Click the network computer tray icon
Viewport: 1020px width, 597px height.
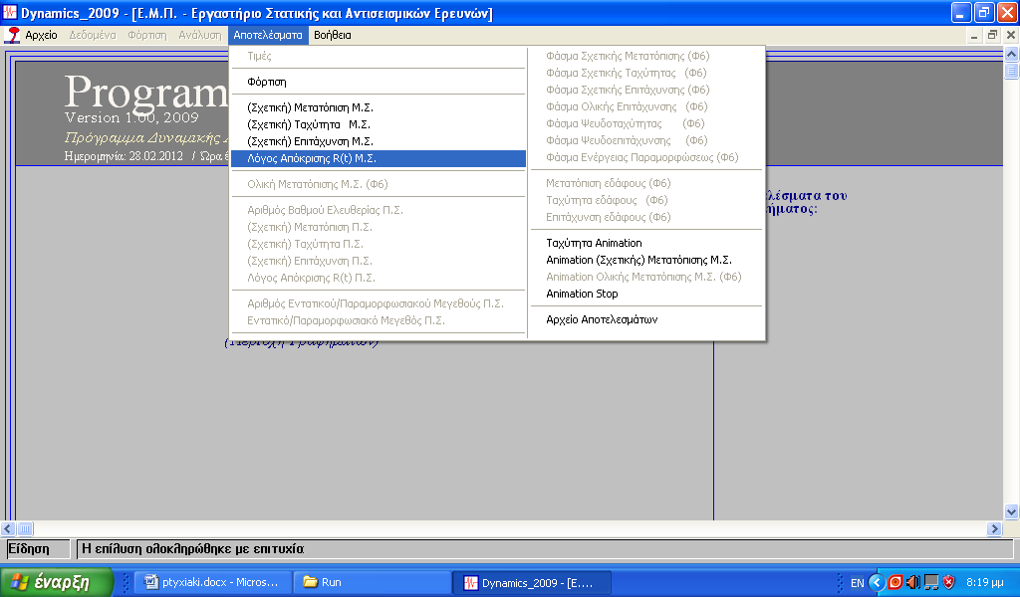[931, 582]
